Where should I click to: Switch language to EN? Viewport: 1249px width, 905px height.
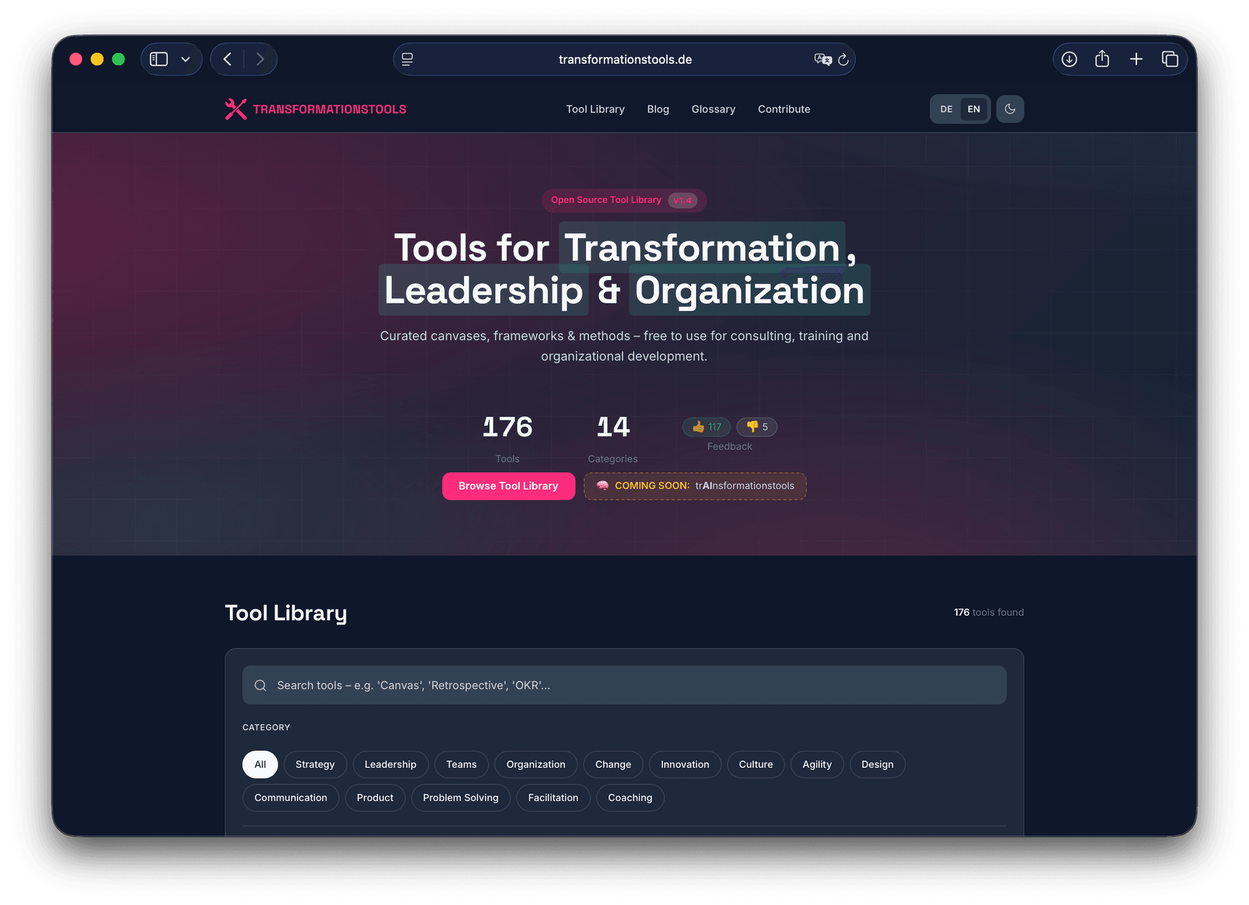[x=974, y=109]
